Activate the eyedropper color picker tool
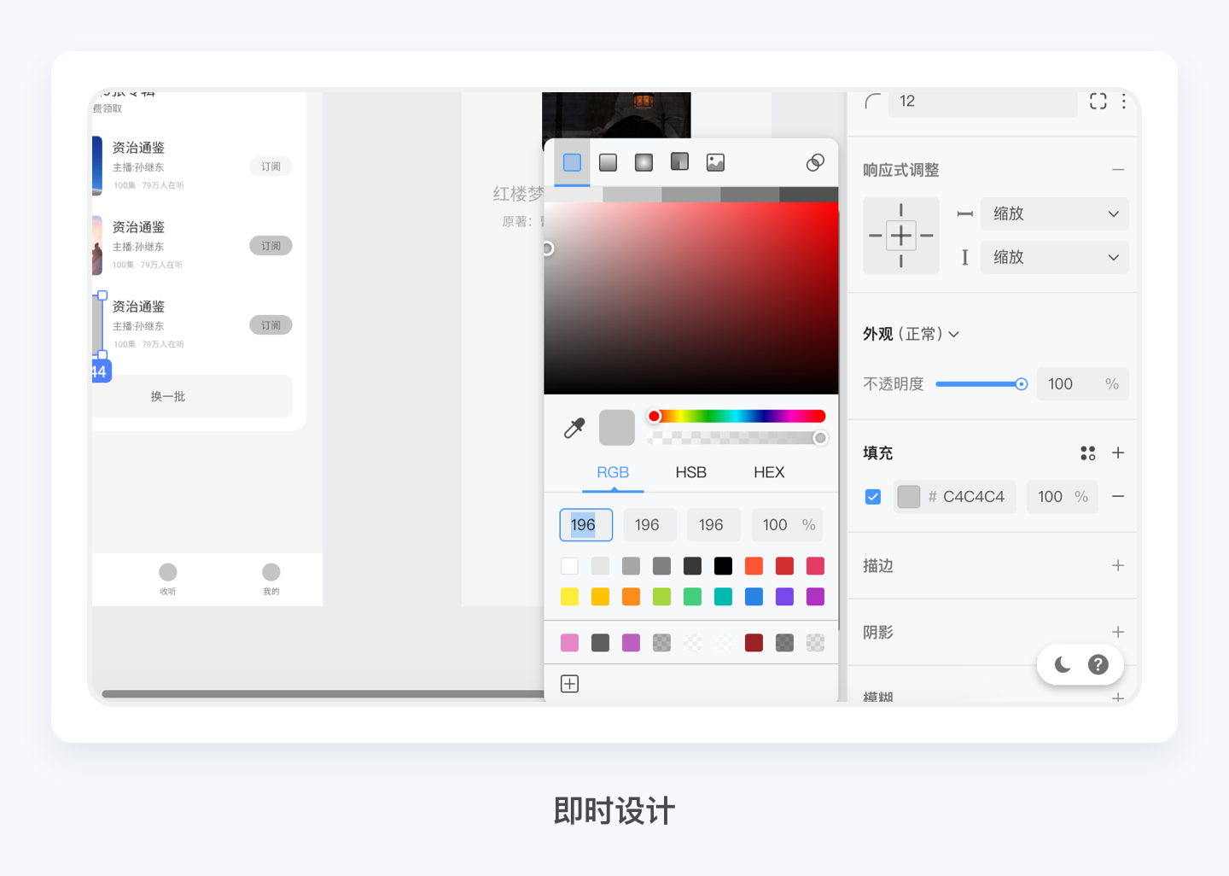The height and width of the screenshot is (876, 1229). tap(574, 428)
